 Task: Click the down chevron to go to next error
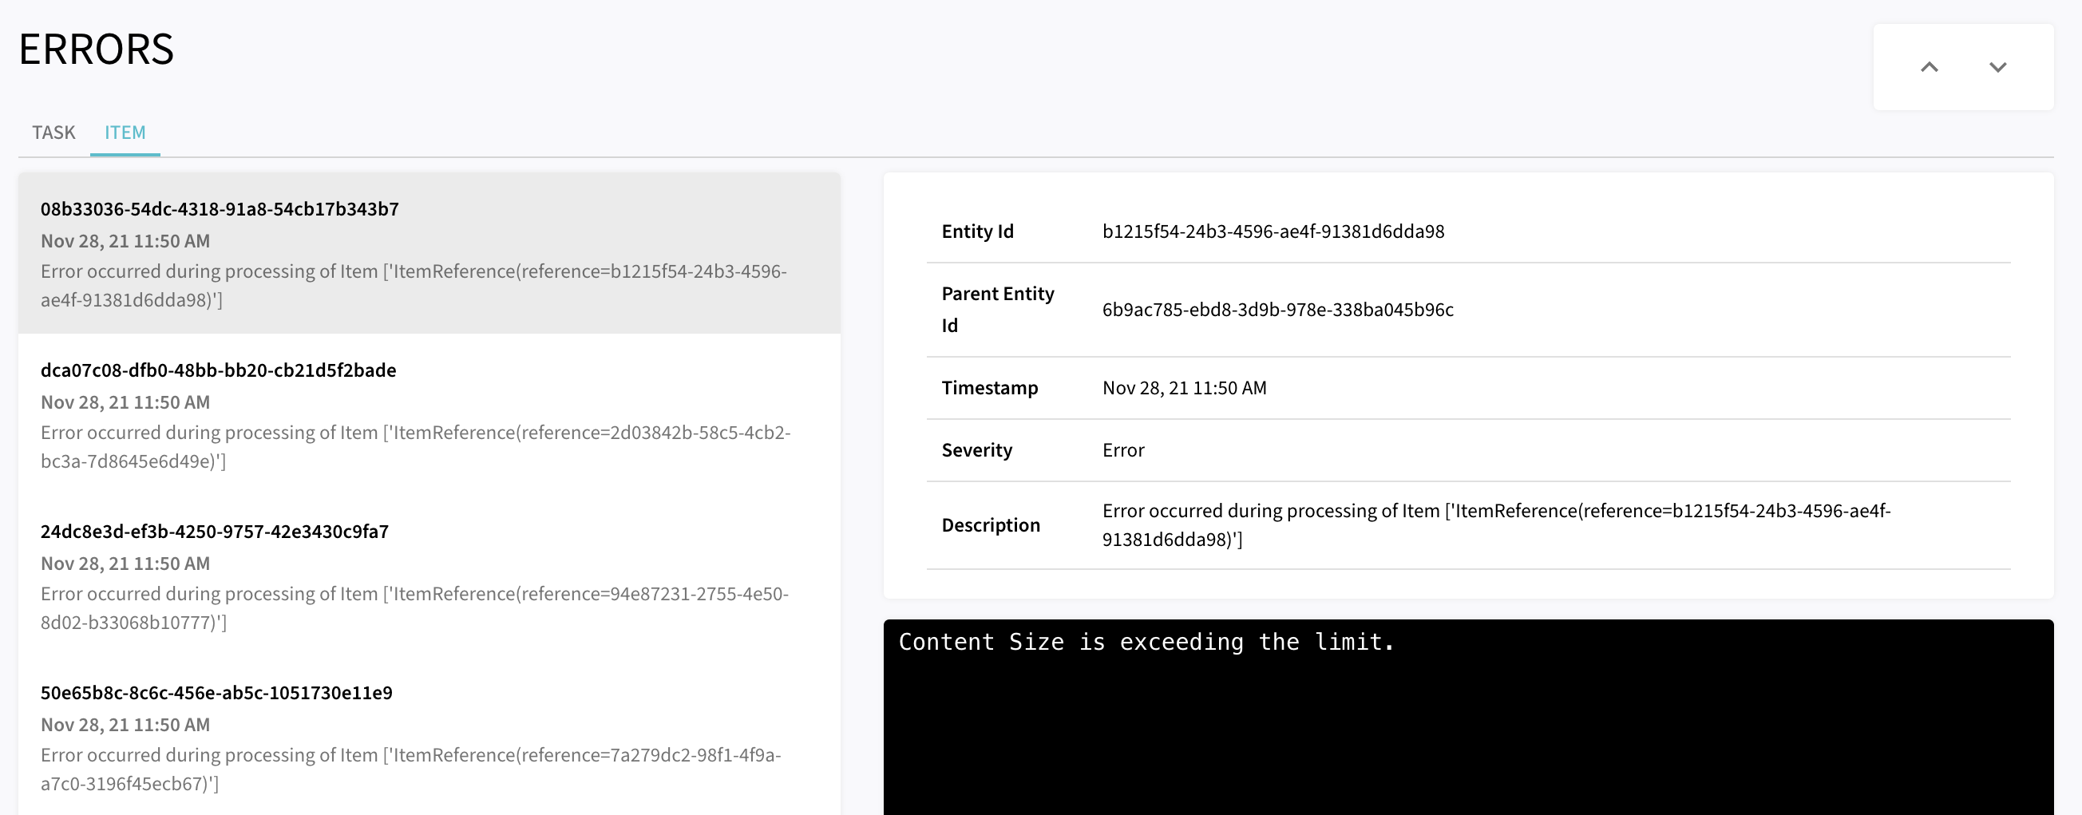click(1997, 67)
